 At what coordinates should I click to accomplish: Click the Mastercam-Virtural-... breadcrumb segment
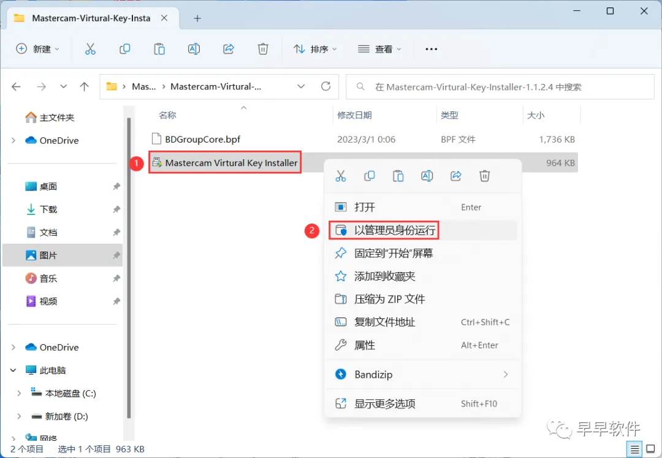tap(216, 86)
